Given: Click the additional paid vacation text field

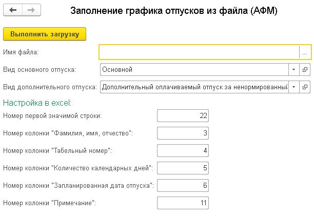Looking at the screenshot, I should point(194,87).
